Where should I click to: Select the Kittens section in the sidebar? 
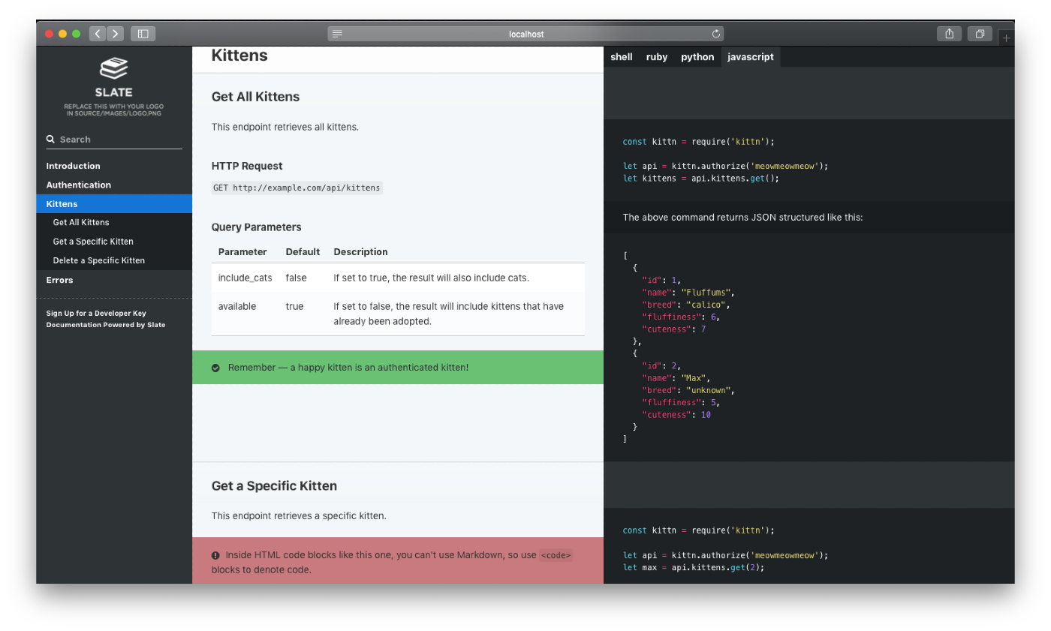tap(62, 203)
